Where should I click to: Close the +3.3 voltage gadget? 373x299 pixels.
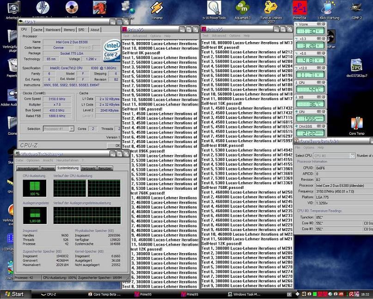[324, 38]
